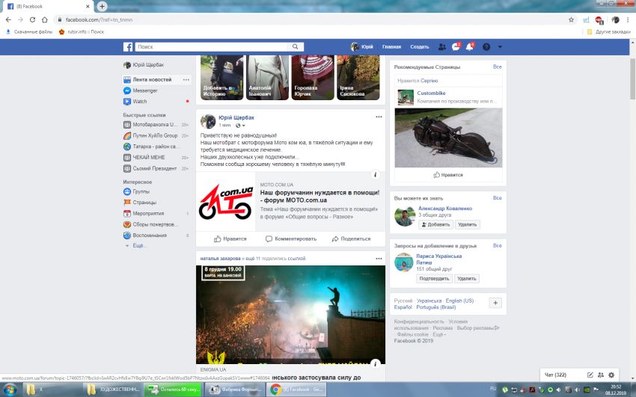Open Чат (322) bar
Viewport: 636px width, 397px height.
(555, 375)
